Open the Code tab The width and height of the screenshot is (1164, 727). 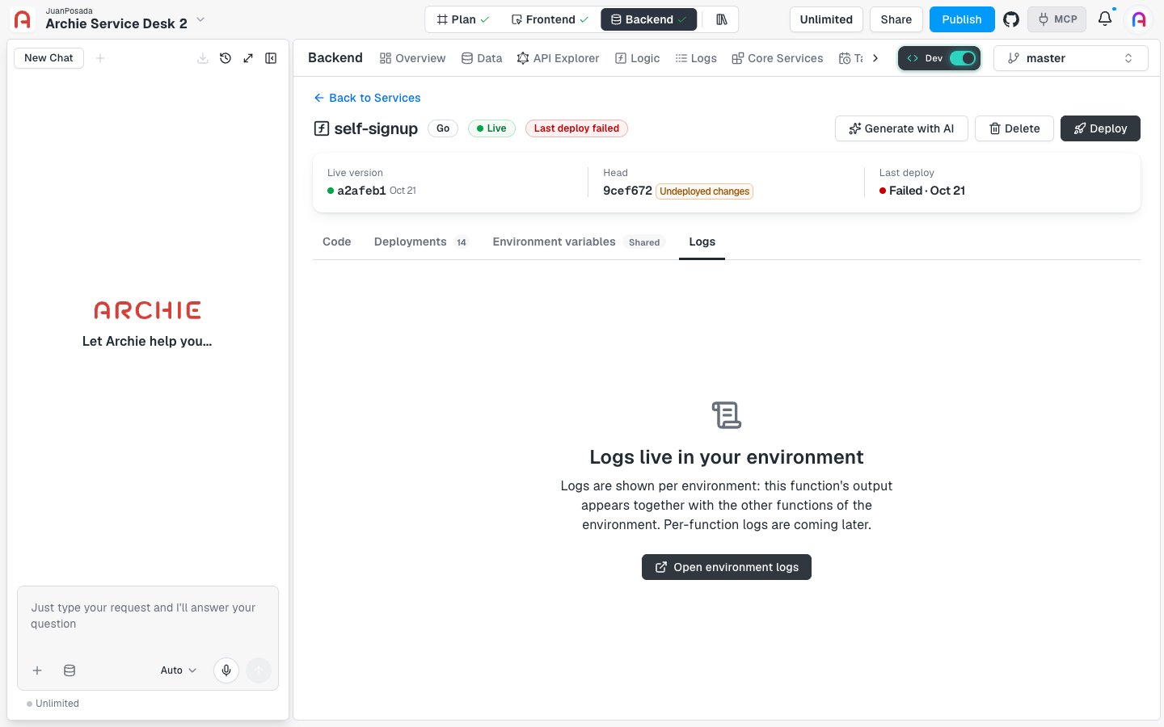coord(337,242)
